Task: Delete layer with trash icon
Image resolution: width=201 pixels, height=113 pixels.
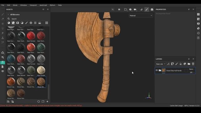Action: tap(193, 64)
